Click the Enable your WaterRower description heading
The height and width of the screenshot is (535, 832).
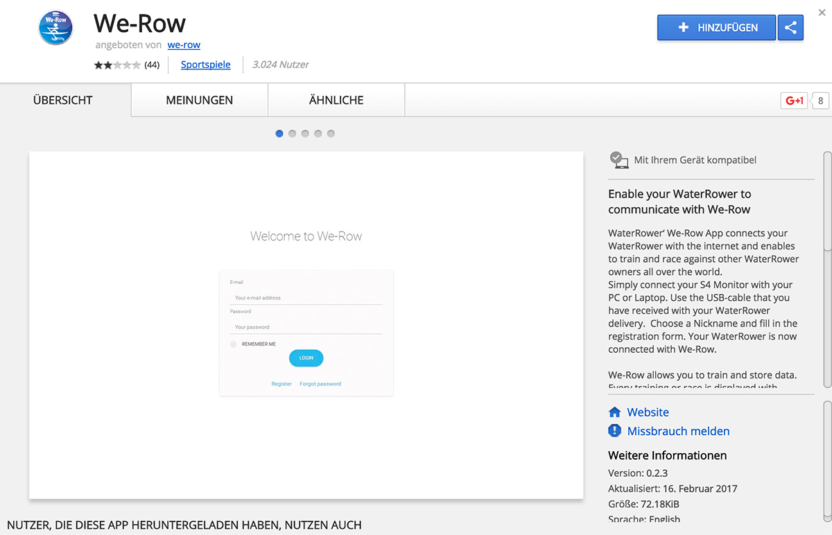[x=679, y=202]
